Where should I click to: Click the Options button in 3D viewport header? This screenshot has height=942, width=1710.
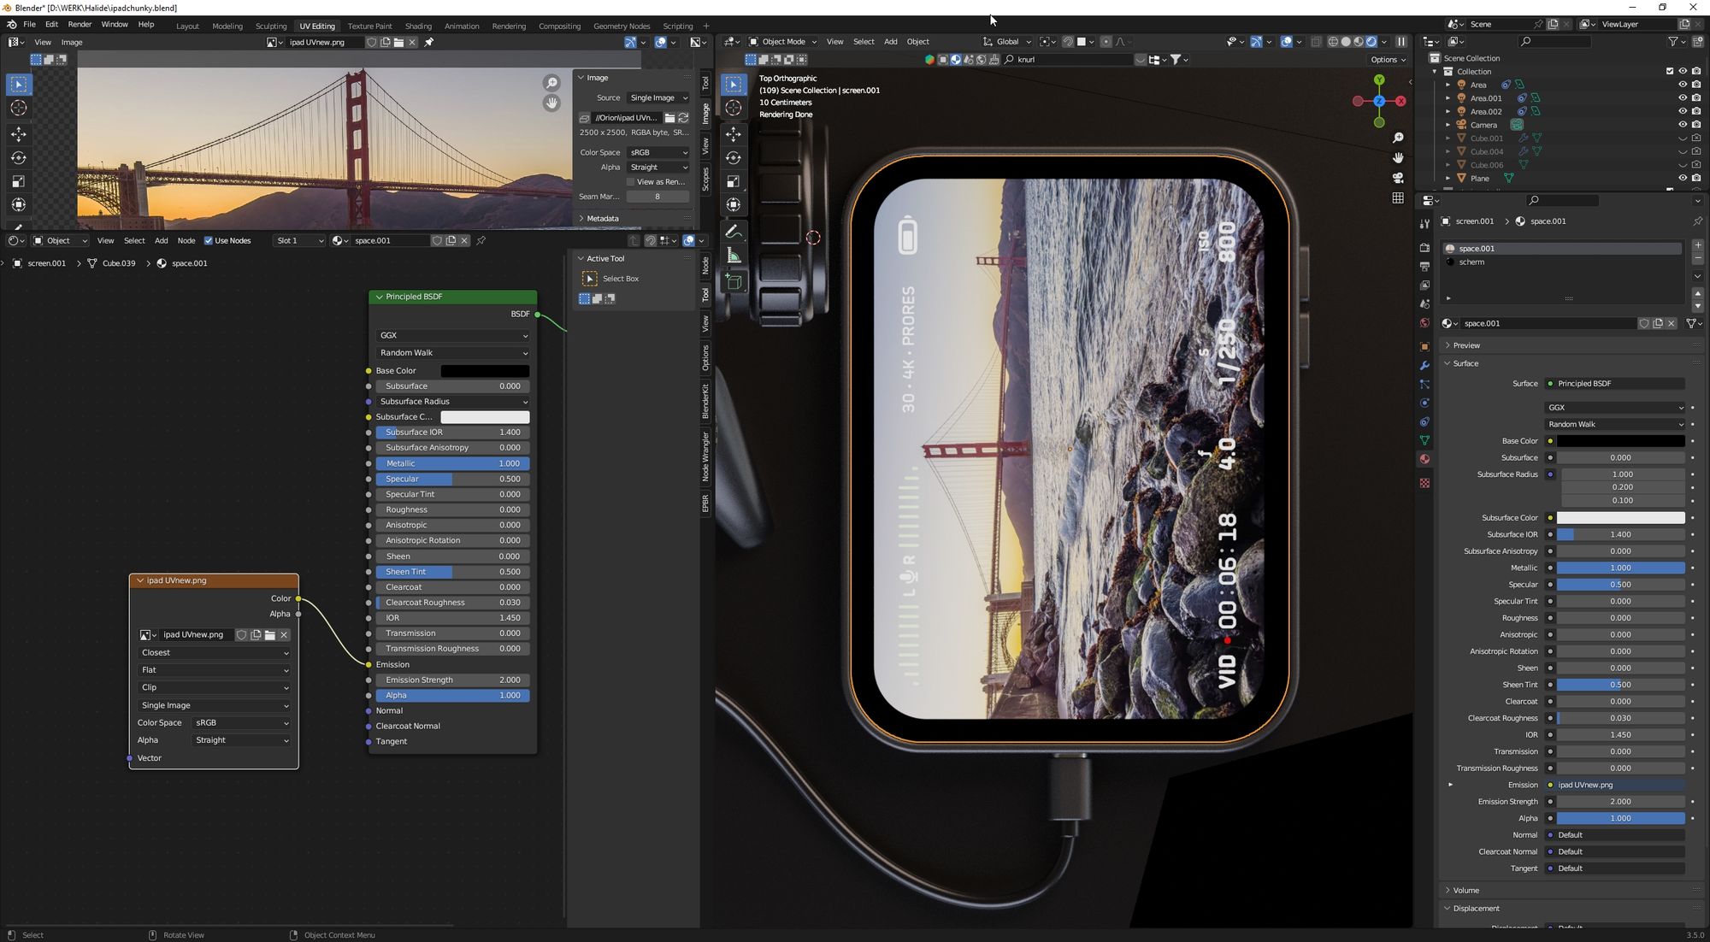[1387, 60]
